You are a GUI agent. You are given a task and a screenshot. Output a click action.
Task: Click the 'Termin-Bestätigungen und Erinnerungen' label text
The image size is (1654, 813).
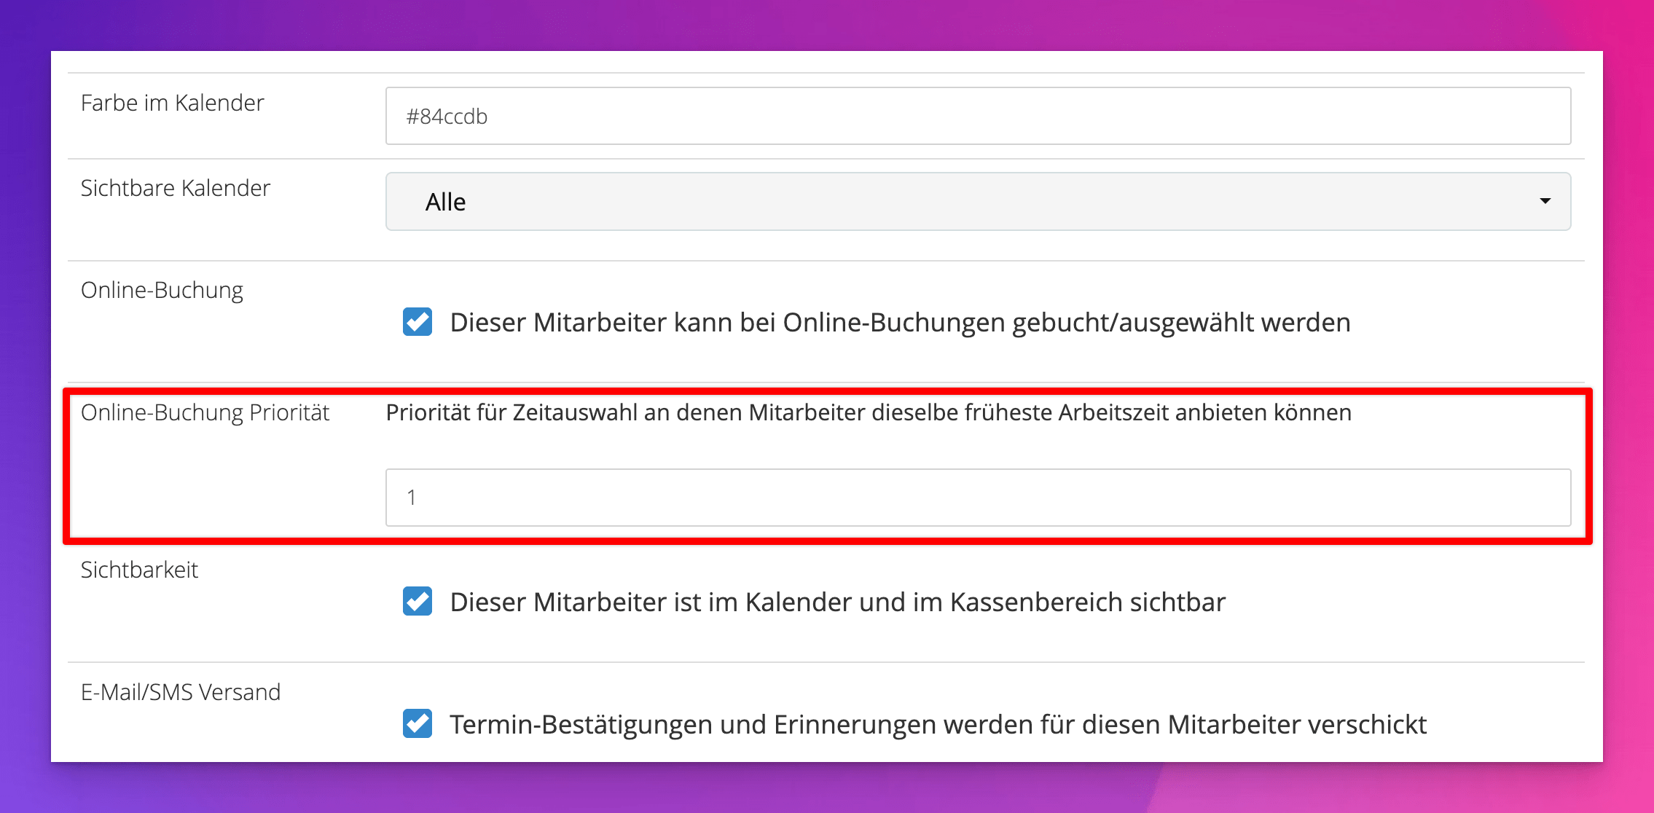pyautogui.click(x=938, y=725)
